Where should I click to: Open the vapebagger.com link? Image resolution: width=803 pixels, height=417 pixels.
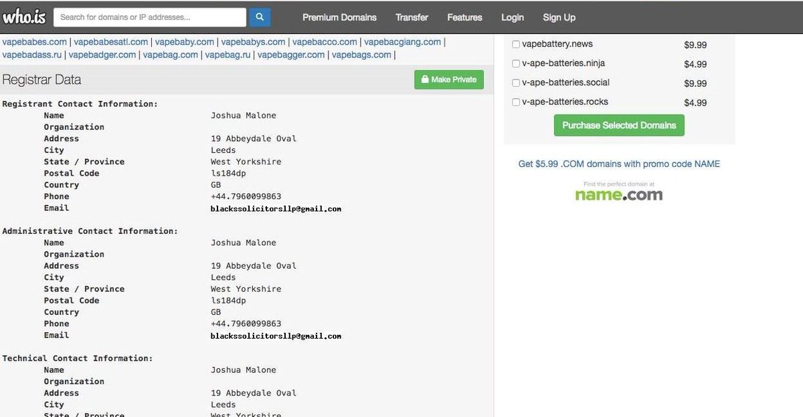[x=291, y=55]
